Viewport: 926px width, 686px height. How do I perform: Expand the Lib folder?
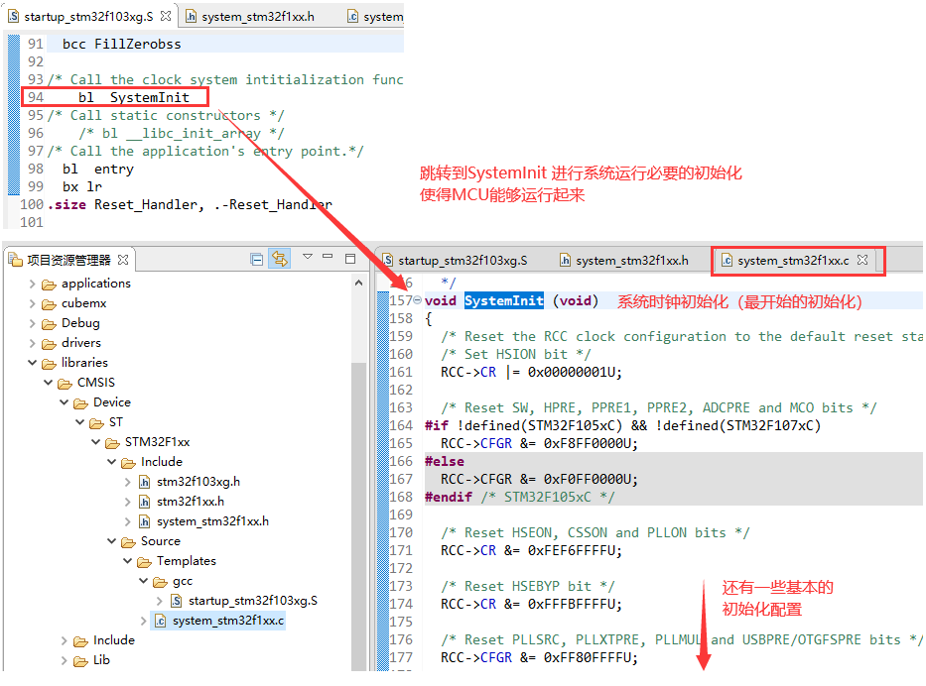coord(64,660)
